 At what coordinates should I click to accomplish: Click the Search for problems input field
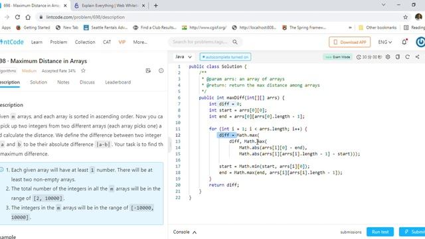point(200,42)
